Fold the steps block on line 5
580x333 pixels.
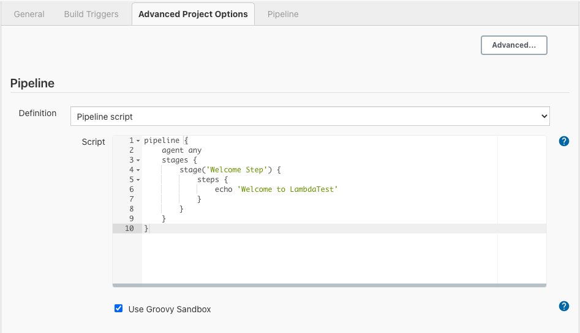138,180
